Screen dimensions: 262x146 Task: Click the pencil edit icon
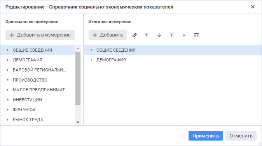134,35
